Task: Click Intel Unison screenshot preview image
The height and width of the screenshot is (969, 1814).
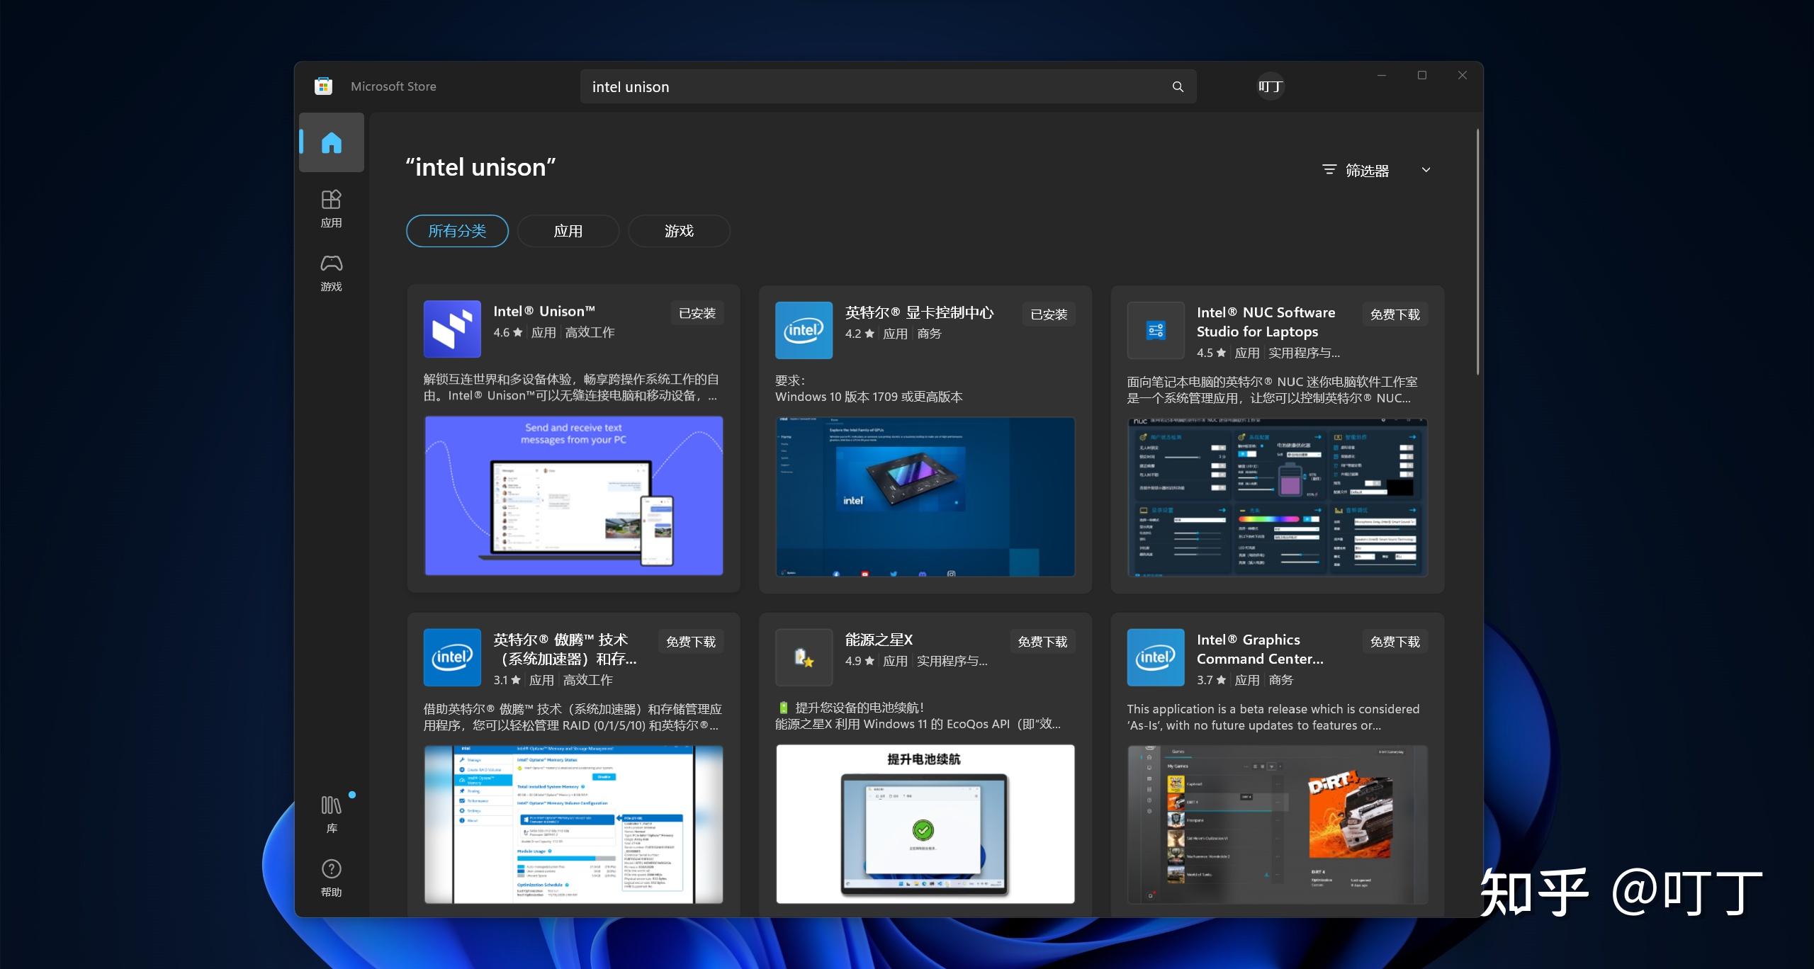Action: (x=573, y=496)
